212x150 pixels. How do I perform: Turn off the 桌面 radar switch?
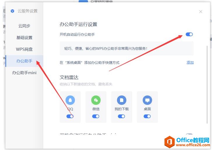(x=147, y=116)
